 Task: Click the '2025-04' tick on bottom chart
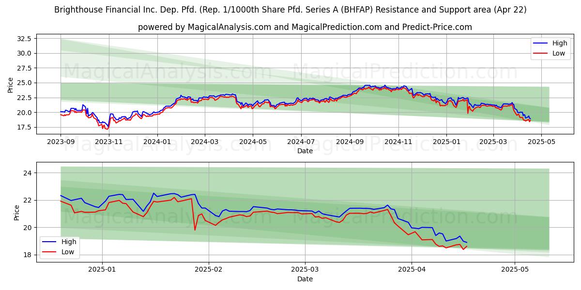click(412, 270)
